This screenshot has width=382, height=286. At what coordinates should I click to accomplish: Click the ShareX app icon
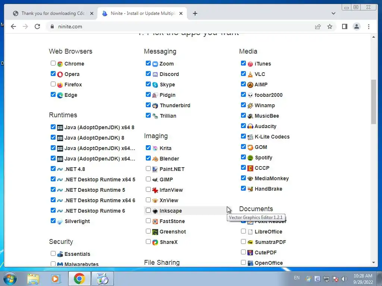155,242
